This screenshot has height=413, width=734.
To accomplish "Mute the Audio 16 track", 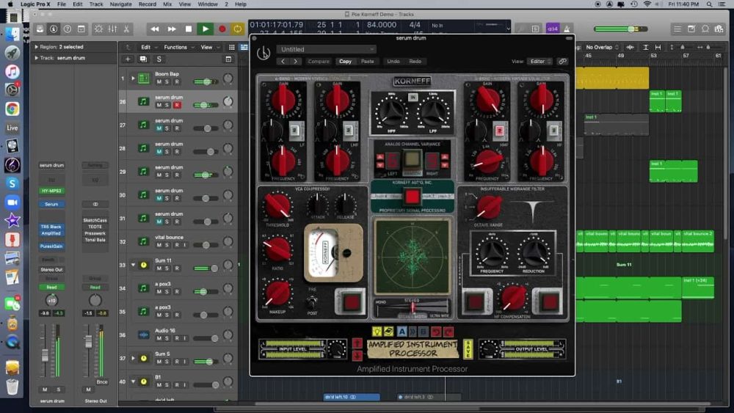I will [159, 338].
